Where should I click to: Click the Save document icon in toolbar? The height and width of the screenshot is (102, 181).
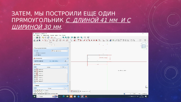click(39, 37)
